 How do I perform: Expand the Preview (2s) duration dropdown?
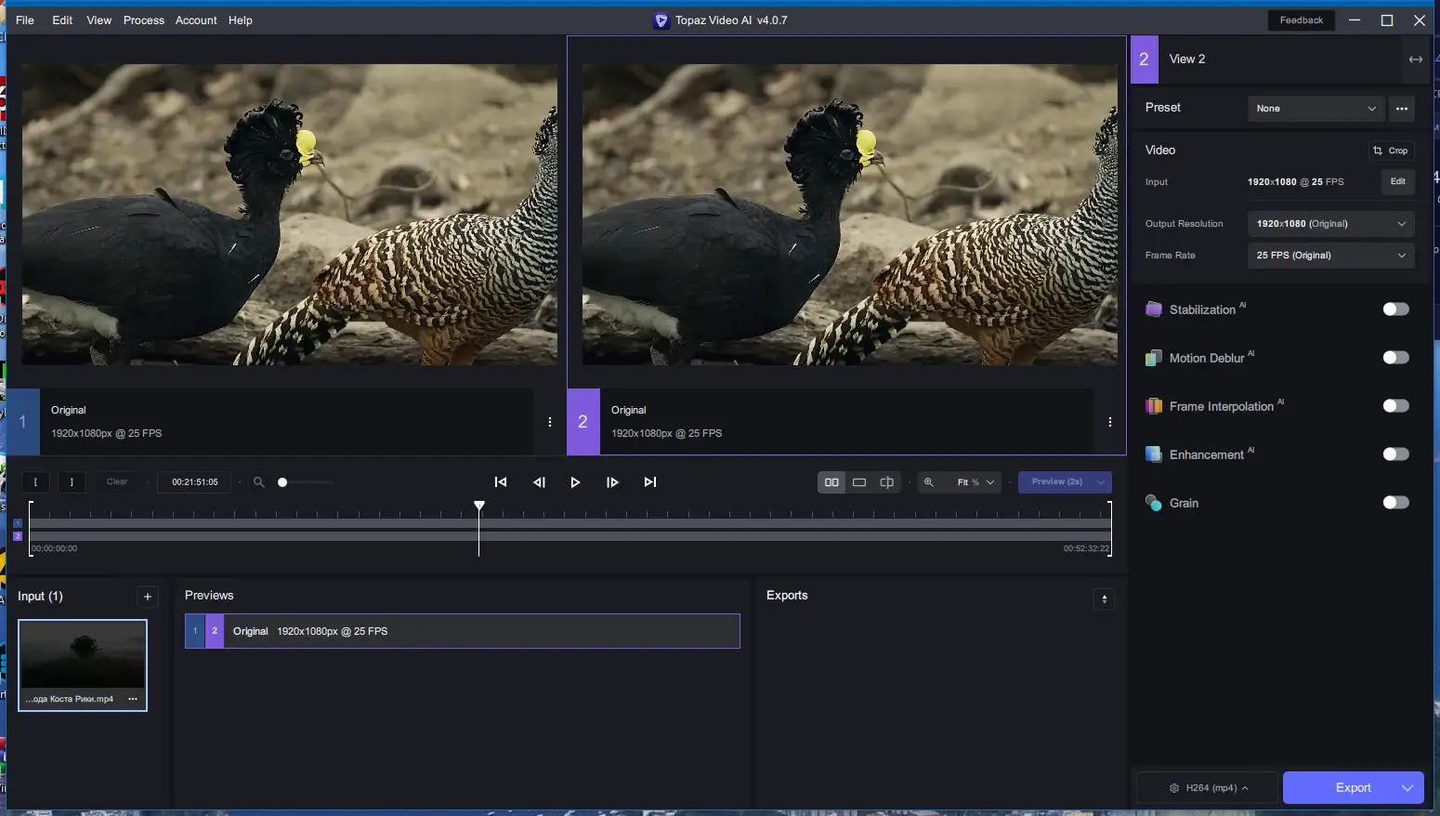pyautogui.click(x=1100, y=482)
